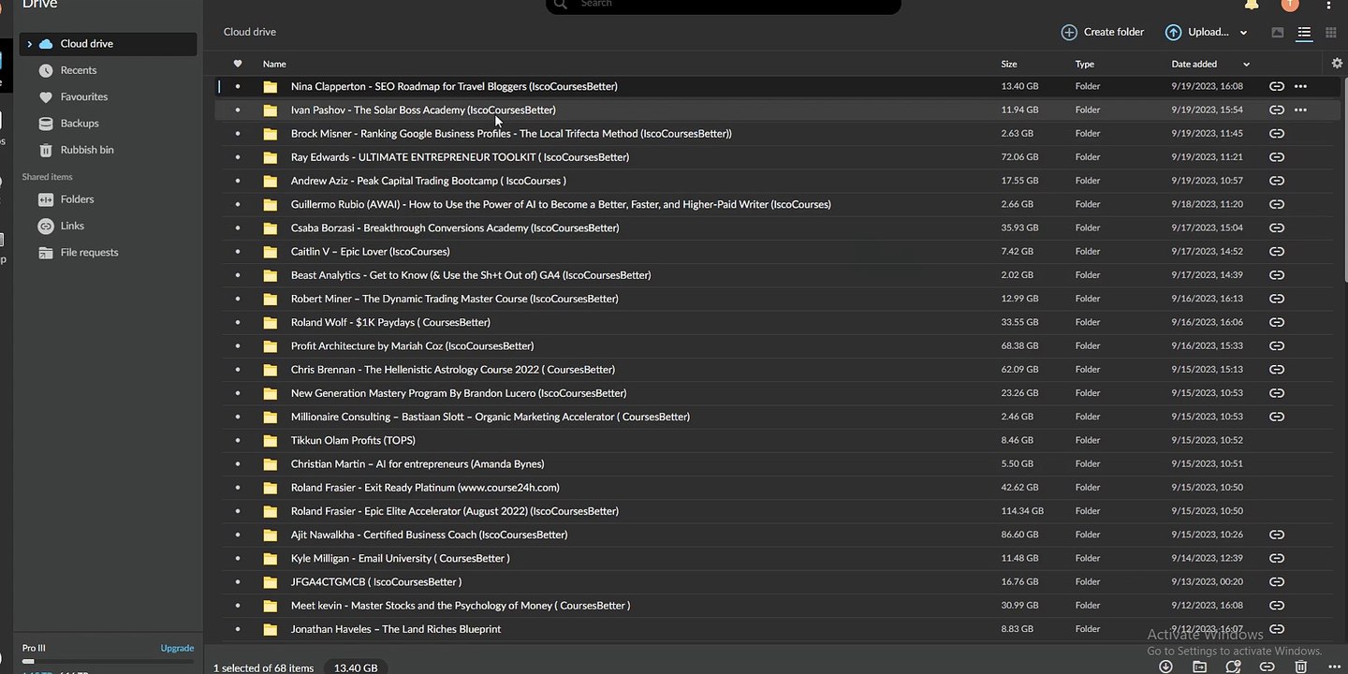Sort by the Type column header

pyautogui.click(x=1084, y=64)
